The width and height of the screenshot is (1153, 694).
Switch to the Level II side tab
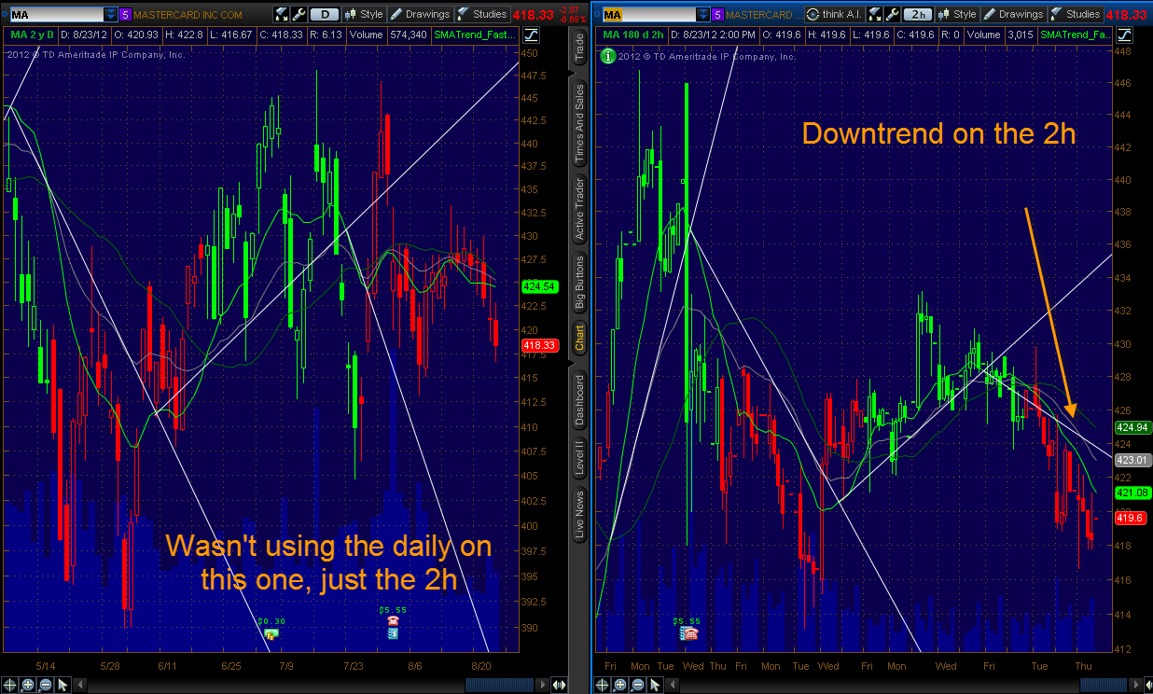579,458
